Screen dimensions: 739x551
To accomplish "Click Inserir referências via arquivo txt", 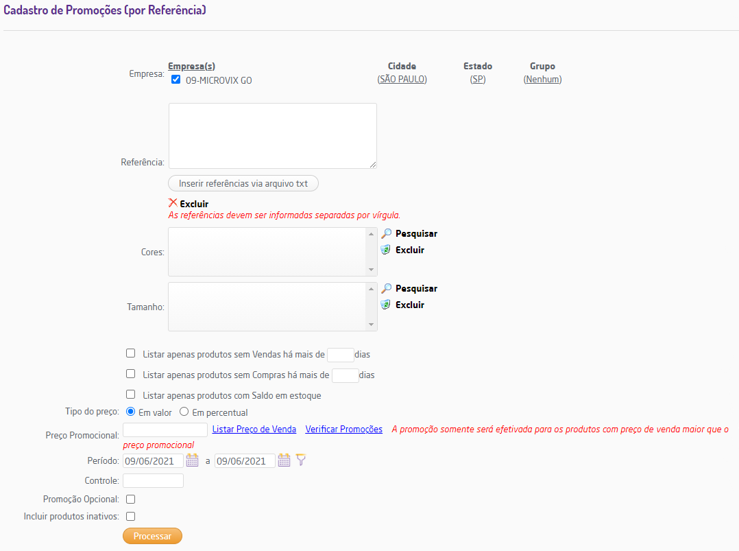I will coord(243,184).
